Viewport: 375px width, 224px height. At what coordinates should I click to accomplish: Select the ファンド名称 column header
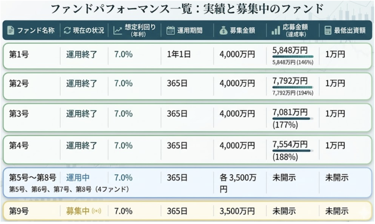click(x=36, y=31)
